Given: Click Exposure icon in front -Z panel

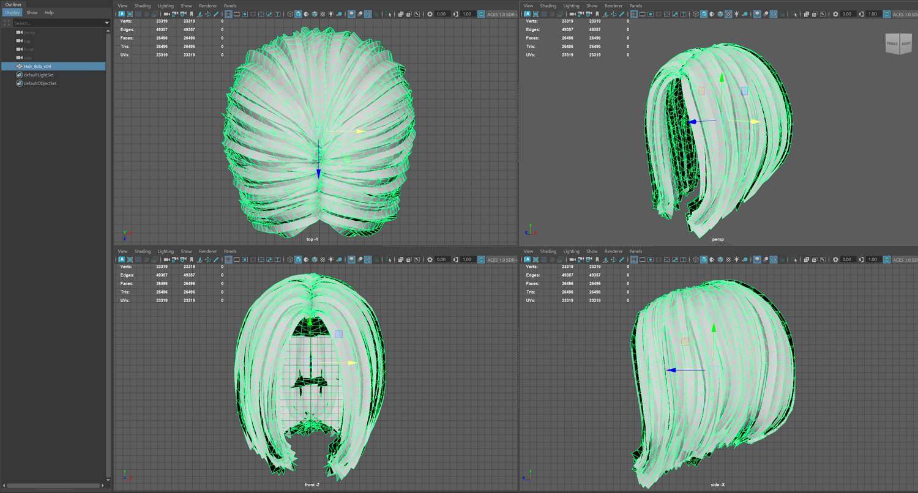Looking at the screenshot, I should 430,259.
